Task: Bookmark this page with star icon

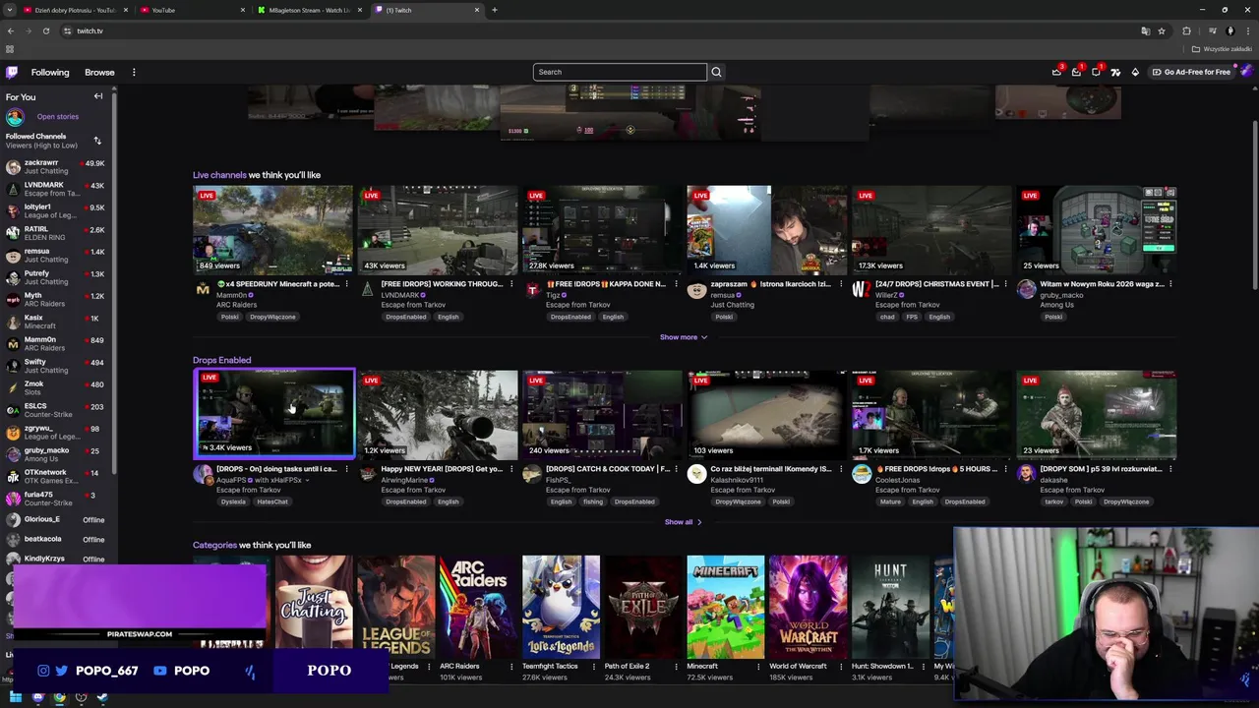Action: [1162, 30]
